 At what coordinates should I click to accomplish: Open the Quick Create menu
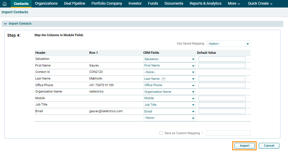coord(260,3)
